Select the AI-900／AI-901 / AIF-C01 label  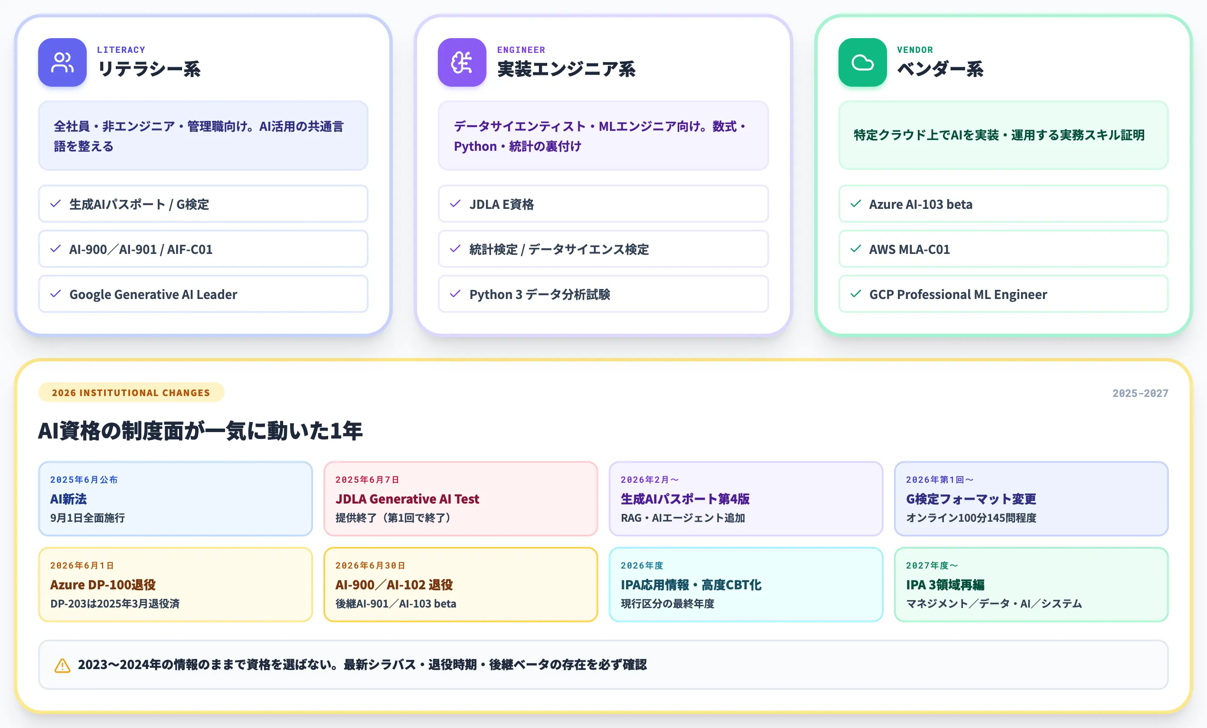click(x=141, y=249)
